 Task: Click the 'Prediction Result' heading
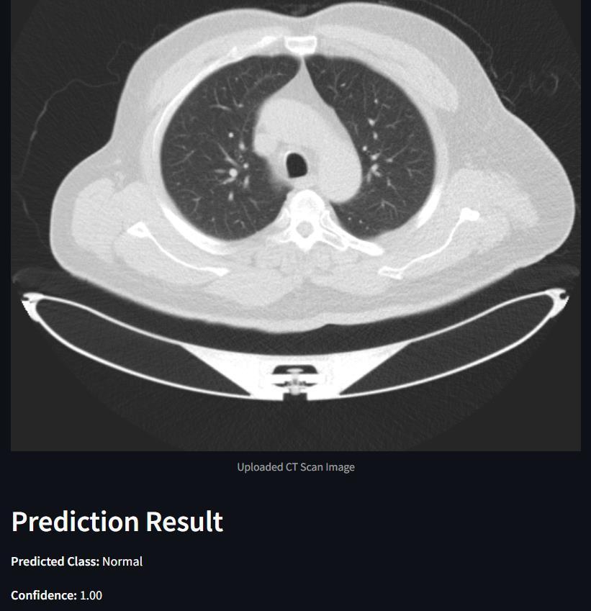click(117, 521)
